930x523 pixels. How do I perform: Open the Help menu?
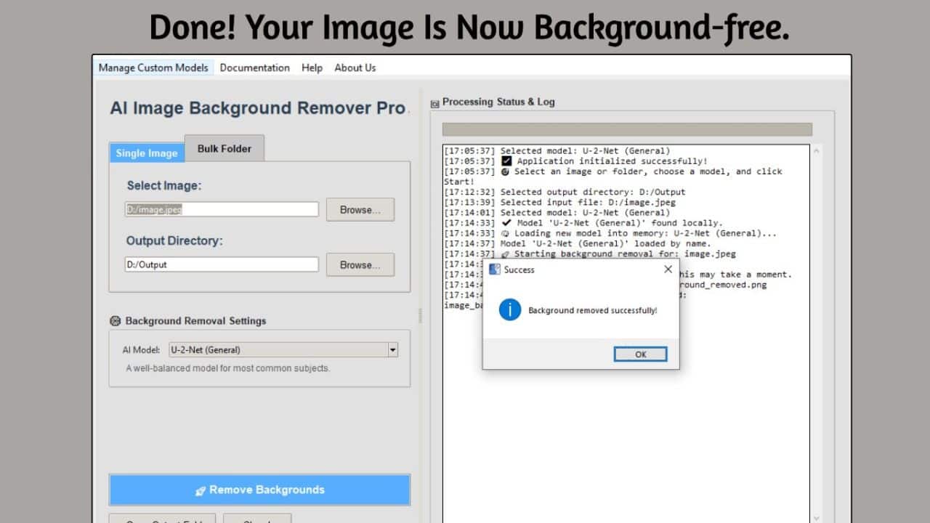pos(312,68)
